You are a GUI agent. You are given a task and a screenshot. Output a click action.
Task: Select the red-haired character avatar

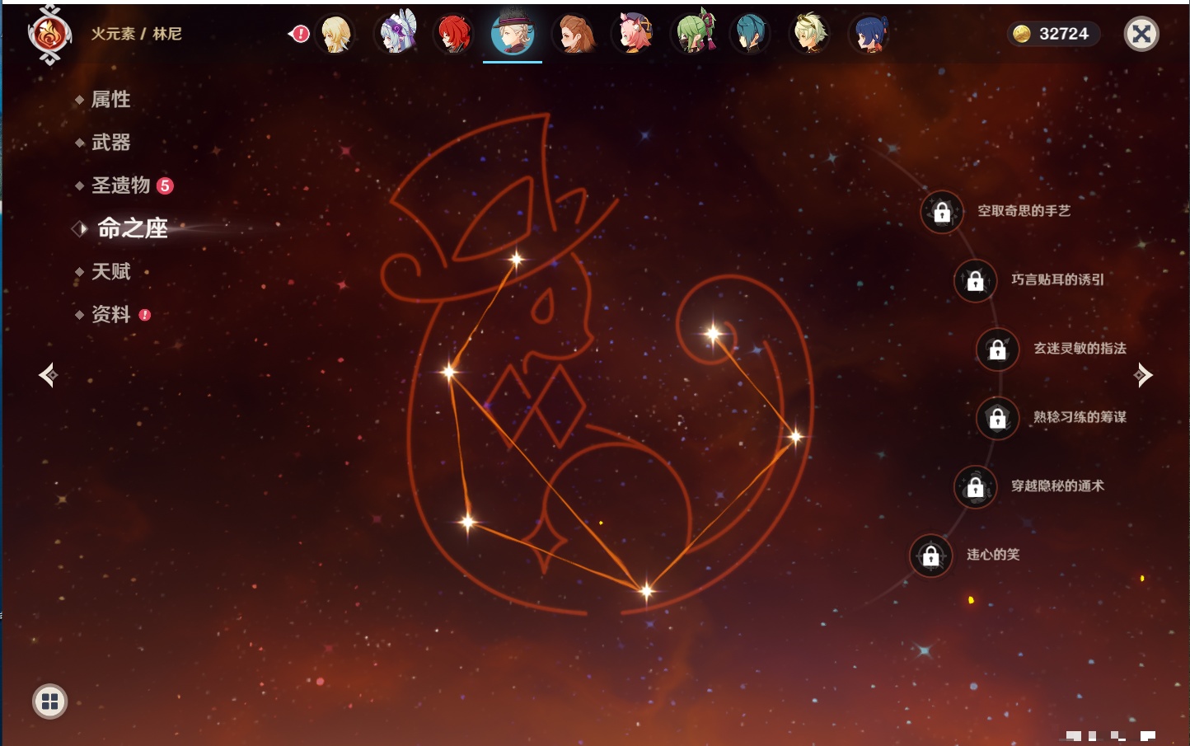tap(453, 34)
